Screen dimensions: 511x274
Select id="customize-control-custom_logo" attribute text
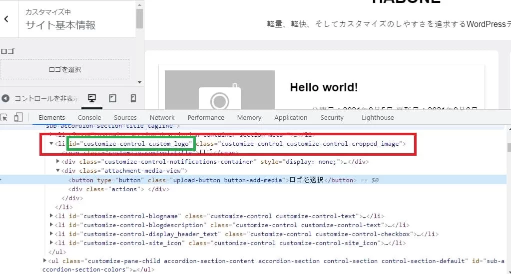[130, 144]
